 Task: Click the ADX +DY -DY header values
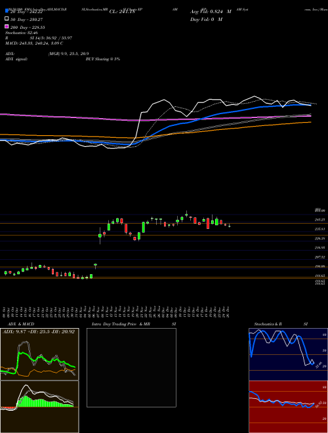[x=39, y=331]
